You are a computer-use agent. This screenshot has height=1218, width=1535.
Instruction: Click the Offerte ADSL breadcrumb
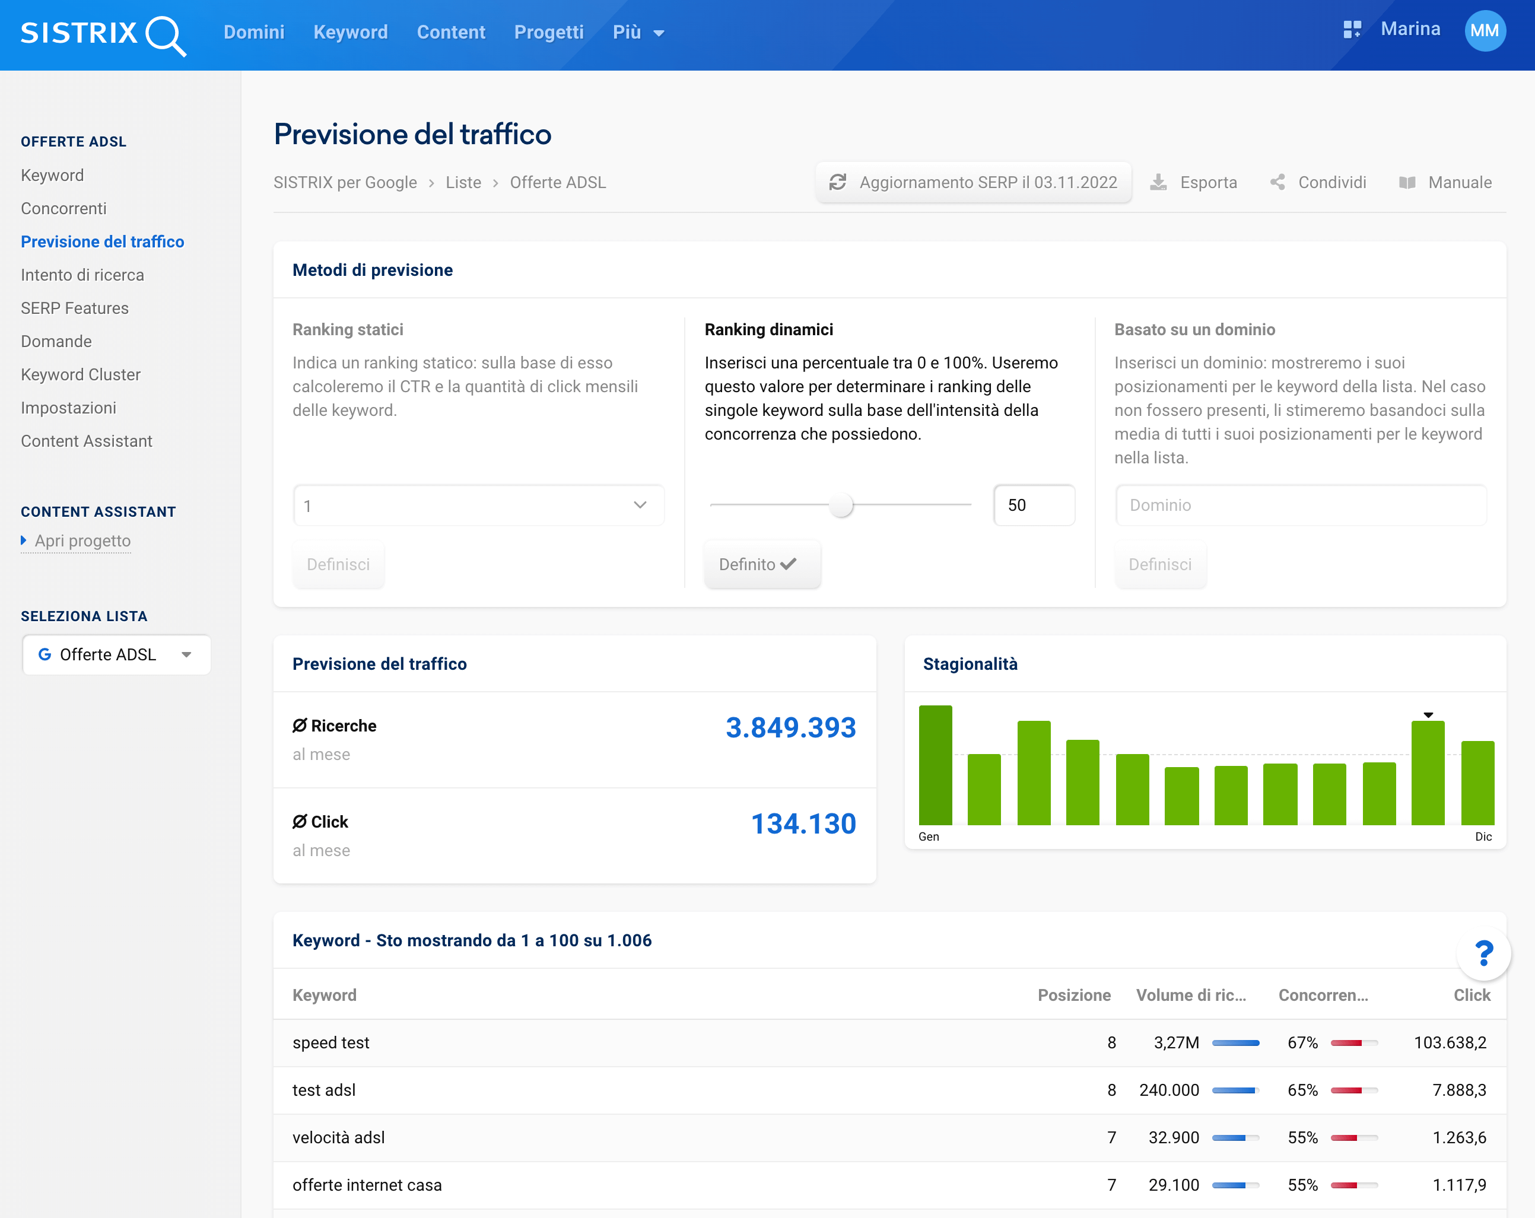[x=558, y=182]
